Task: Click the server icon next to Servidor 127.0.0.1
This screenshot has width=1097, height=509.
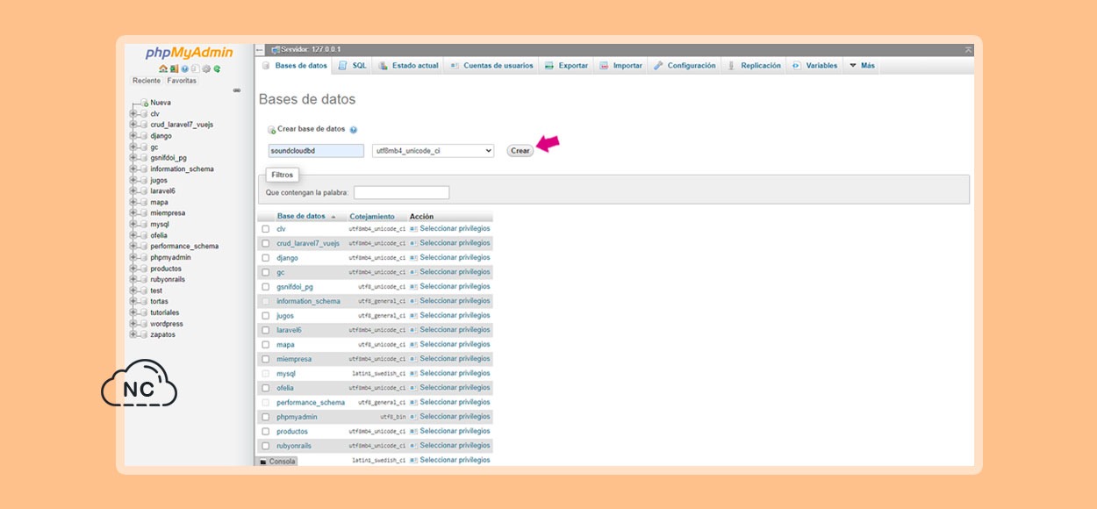Action: coord(276,50)
